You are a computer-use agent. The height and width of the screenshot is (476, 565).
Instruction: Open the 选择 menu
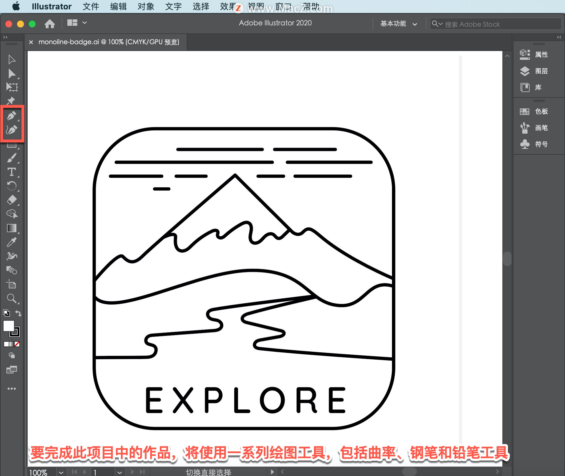[201, 6]
